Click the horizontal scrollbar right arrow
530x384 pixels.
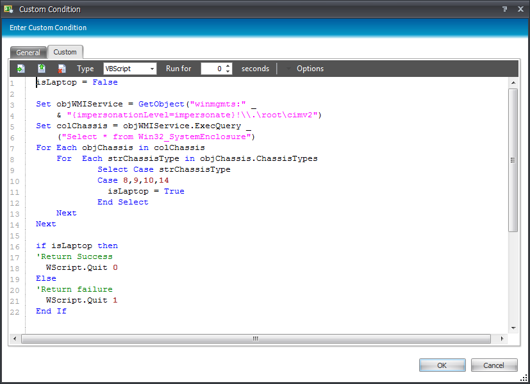(x=502, y=338)
